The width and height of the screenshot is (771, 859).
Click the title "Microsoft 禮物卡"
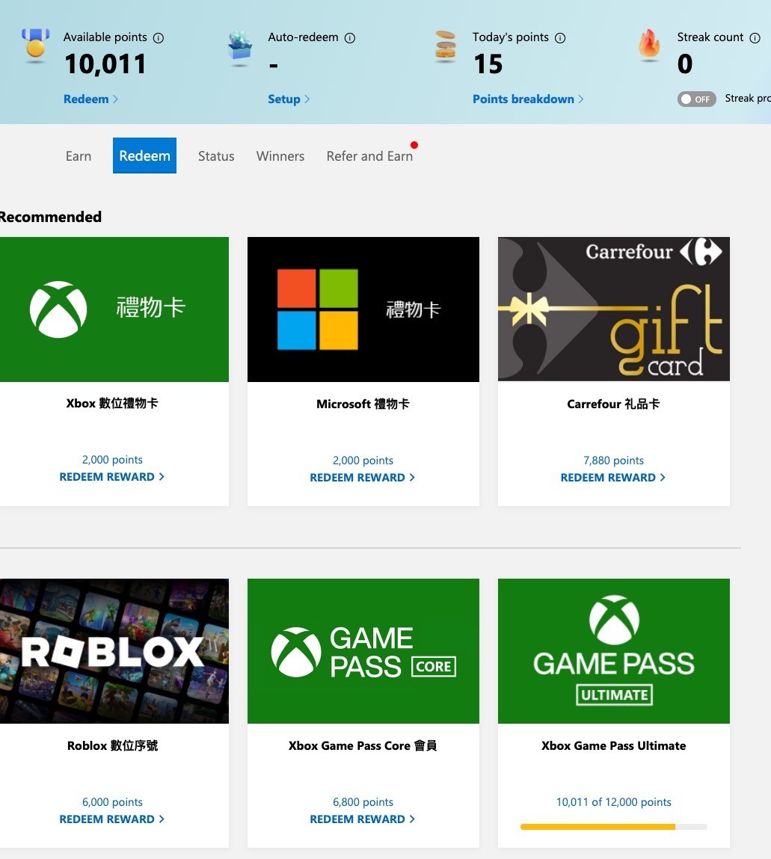pos(363,404)
